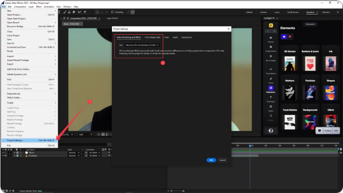Open Collections in the plugin sidebar

point(271,47)
